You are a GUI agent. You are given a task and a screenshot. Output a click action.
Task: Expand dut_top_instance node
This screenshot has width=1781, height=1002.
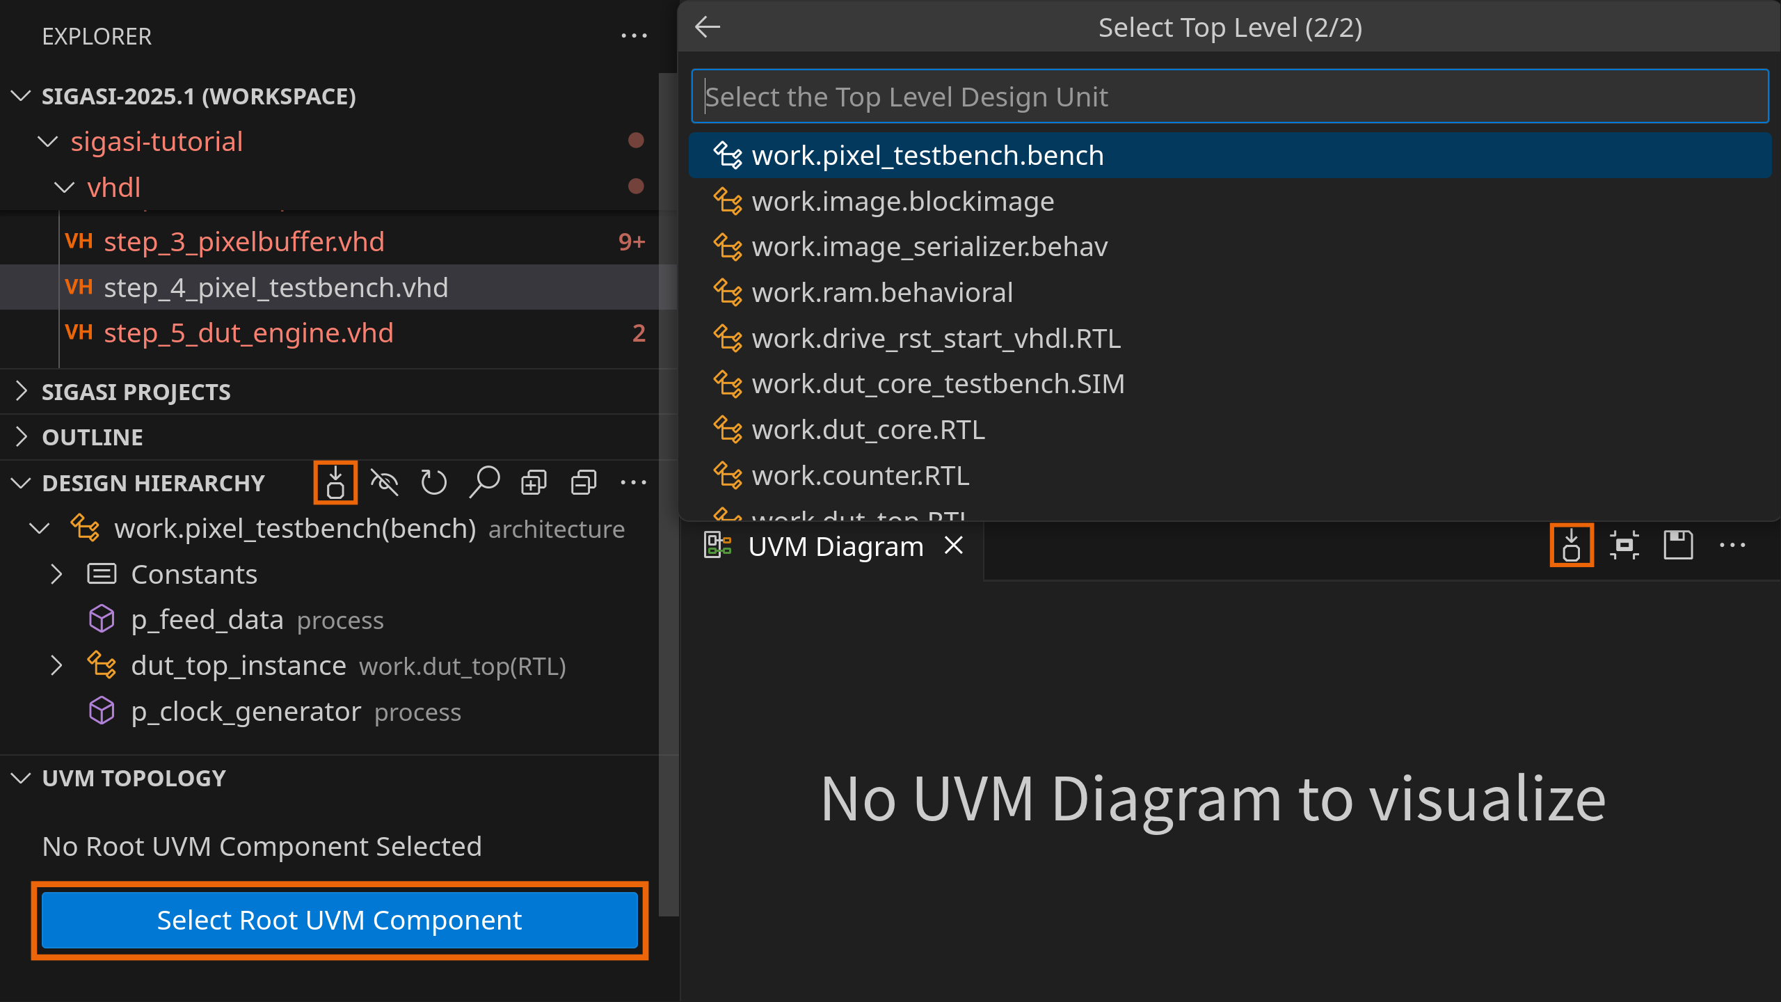pos(56,666)
